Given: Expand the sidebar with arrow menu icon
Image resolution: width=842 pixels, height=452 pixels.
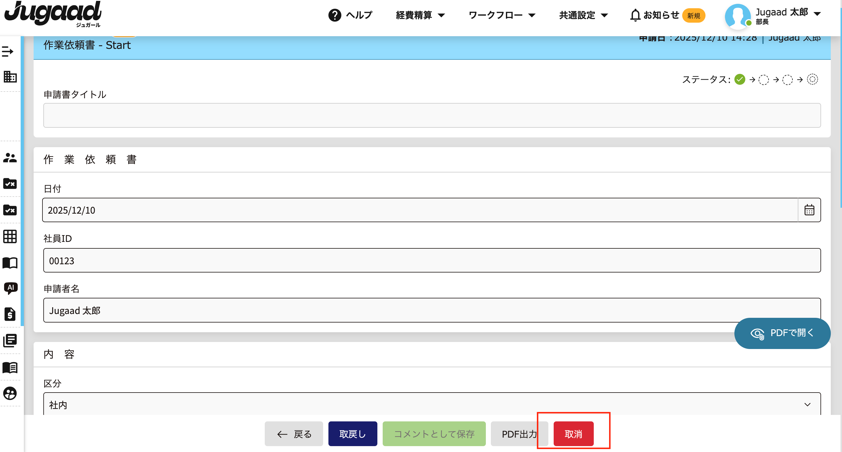Looking at the screenshot, I should tap(8, 51).
